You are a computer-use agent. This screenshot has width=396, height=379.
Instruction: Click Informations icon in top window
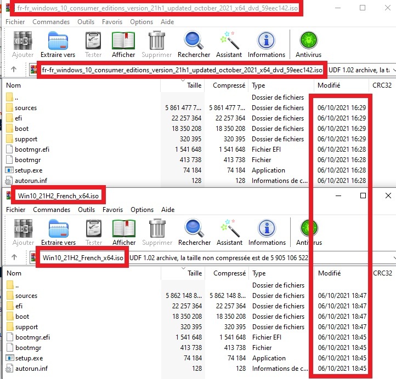pos(267,44)
